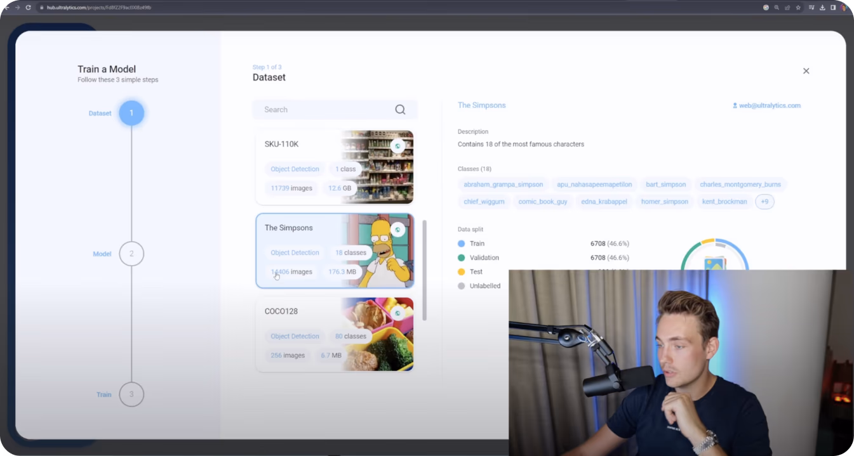854x456 pixels.
Task: Click the Contains 18 of the most famous characters text
Action: pyautogui.click(x=521, y=144)
